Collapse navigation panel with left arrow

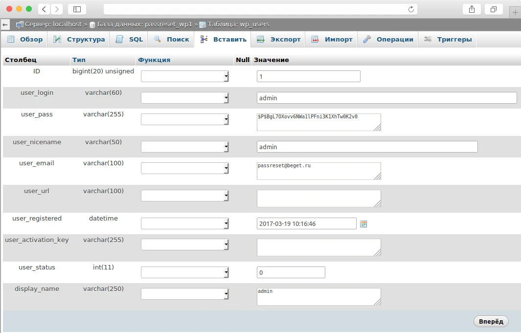click(5, 24)
